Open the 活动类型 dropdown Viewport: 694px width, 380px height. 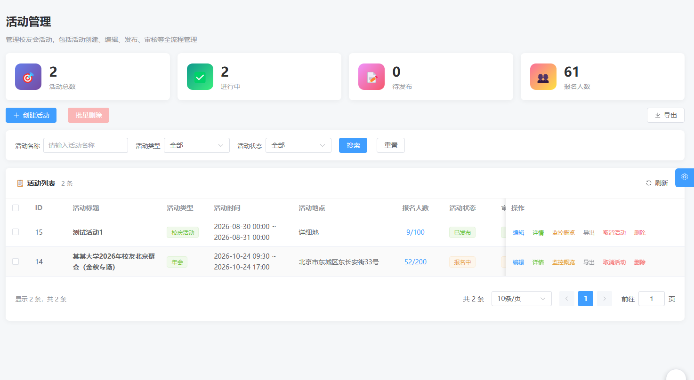[x=197, y=145]
